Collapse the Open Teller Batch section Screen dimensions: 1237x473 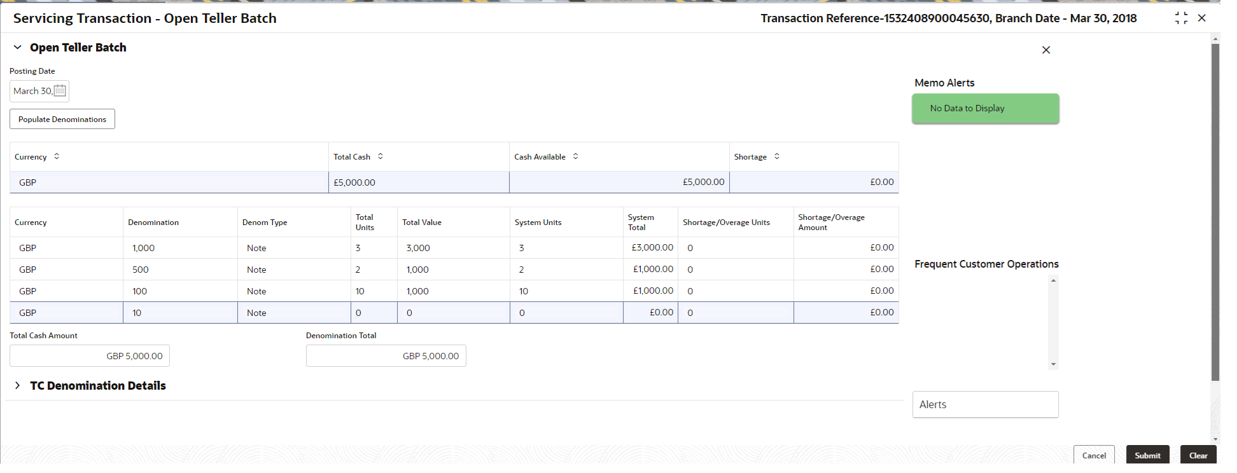tap(18, 47)
